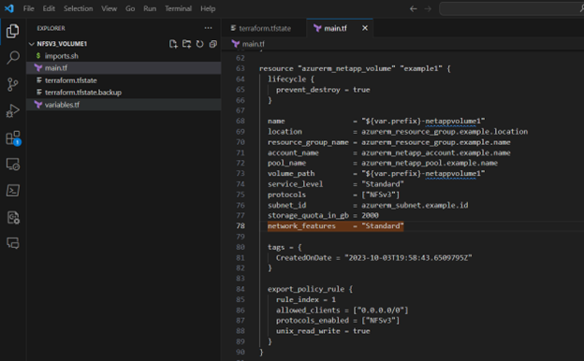Click the pool_name assignment line
The image size is (584, 361).
[x=383, y=163]
